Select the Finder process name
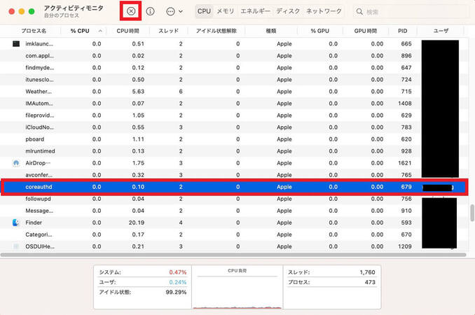This screenshot has width=475, height=315. (34, 223)
